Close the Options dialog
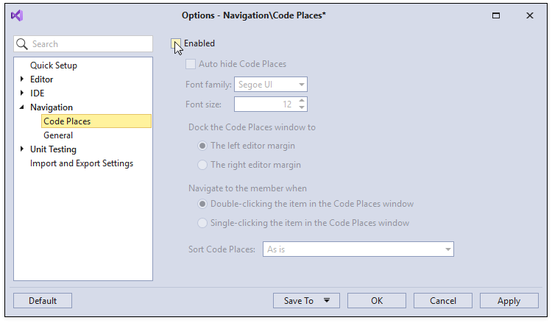 (x=529, y=15)
